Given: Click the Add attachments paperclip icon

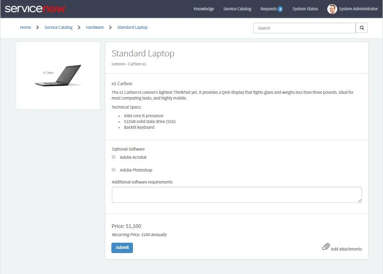Looking at the screenshot, I should pos(326,246).
